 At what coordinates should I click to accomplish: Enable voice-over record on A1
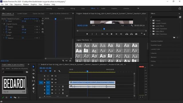tap(63, 86)
